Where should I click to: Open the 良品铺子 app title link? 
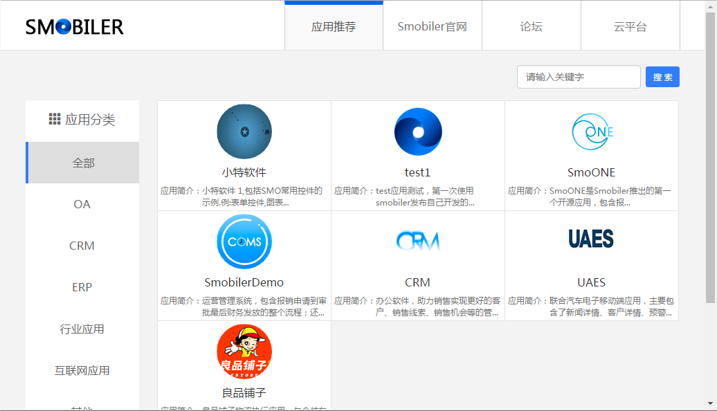point(244,393)
